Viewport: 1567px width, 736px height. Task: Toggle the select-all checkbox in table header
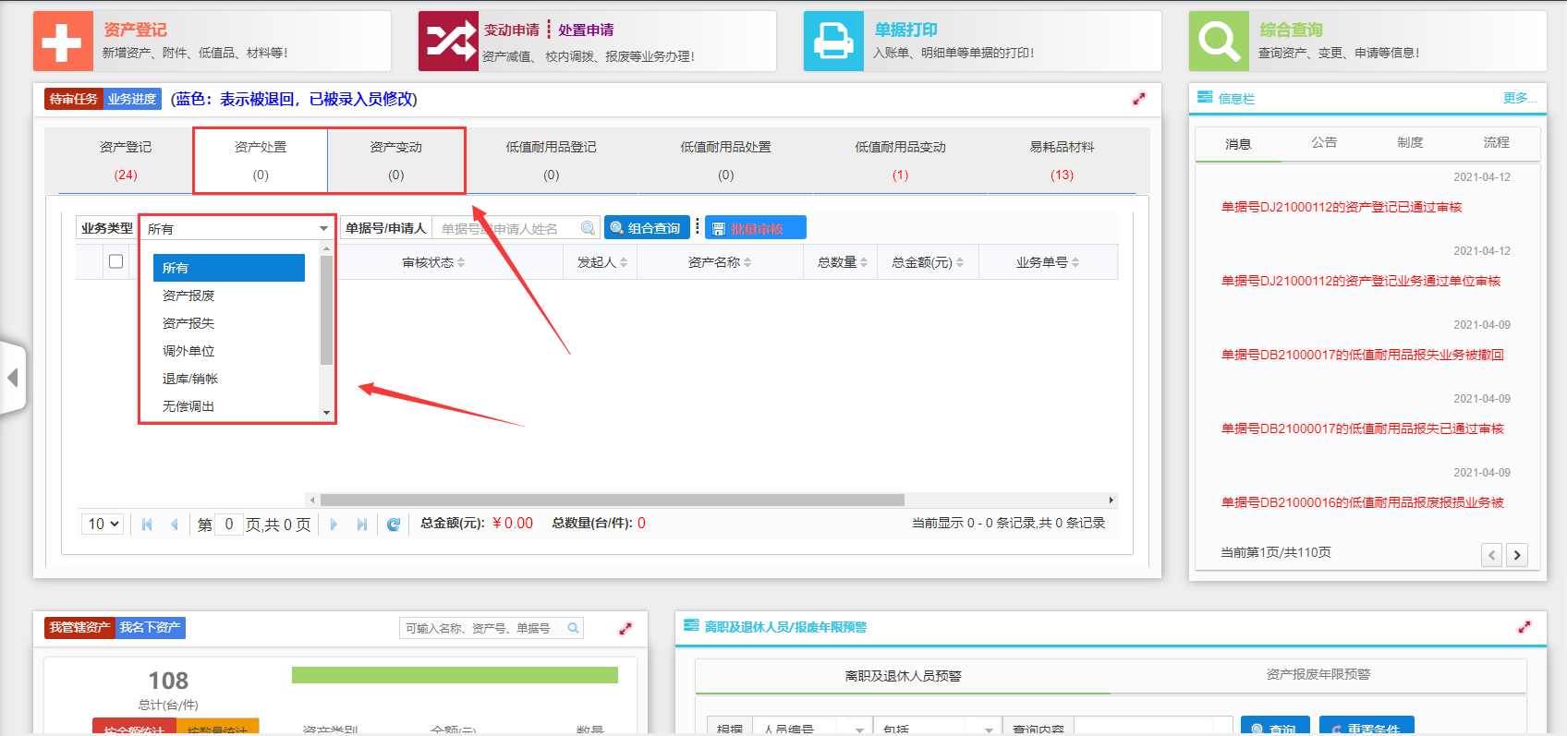115,261
